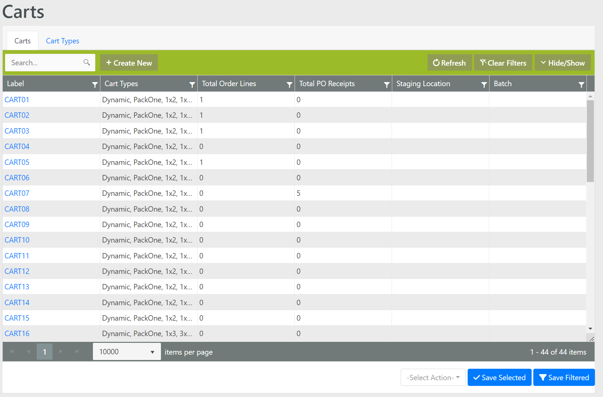Viewport: 603px width, 397px height.
Task: Open the CART12 link
Action: pos(17,271)
